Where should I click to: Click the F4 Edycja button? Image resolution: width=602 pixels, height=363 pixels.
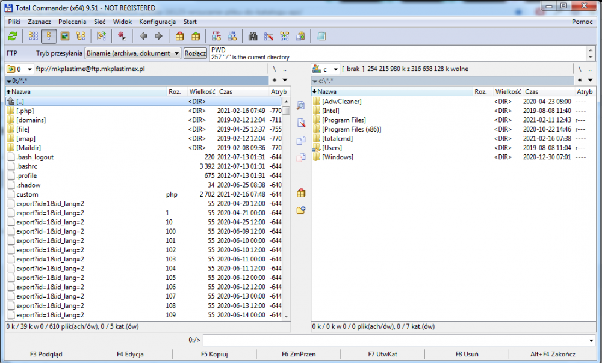pos(130,354)
